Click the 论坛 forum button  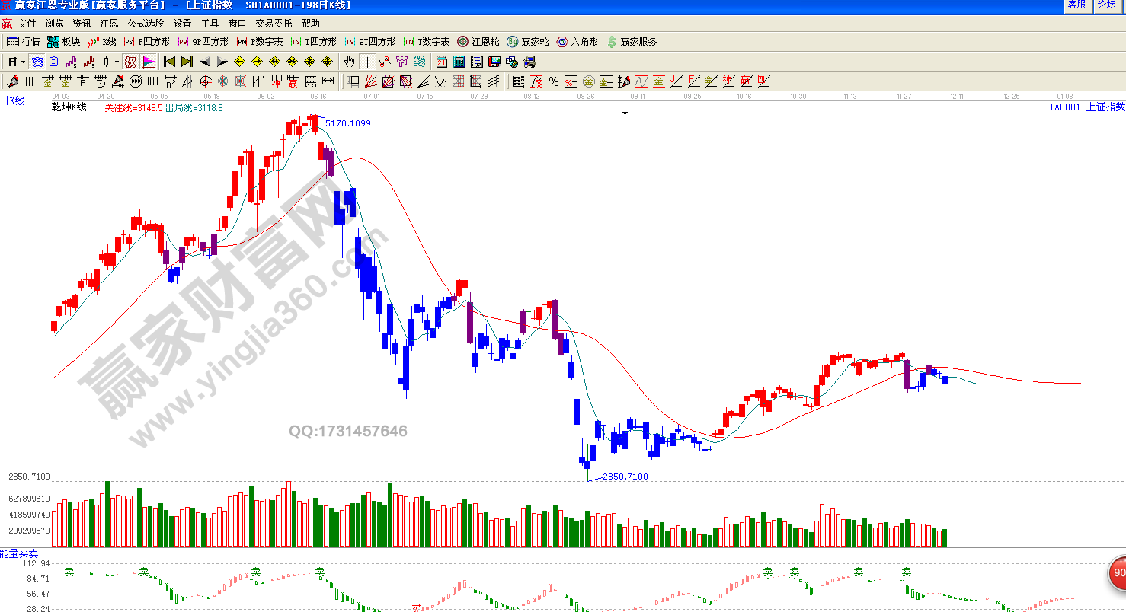tap(1106, 5)
